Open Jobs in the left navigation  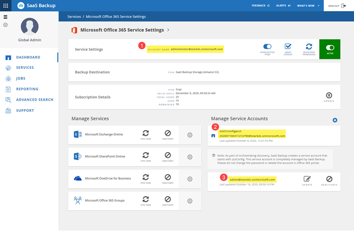20,78
